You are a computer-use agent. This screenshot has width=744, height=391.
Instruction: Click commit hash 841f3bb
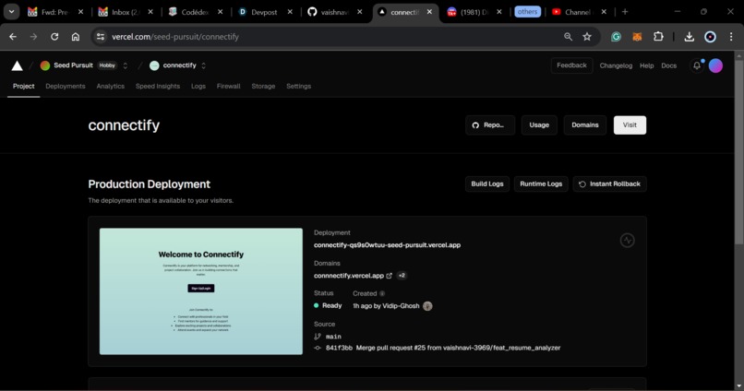click(x=339, y=348)
